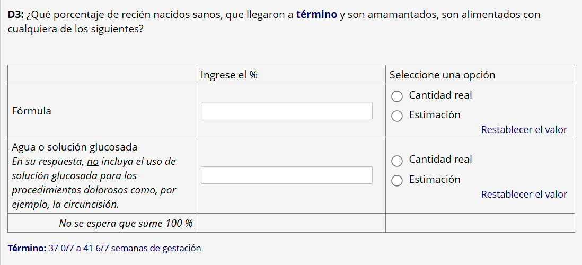Click the empty percentage cell in the last row

pos(291,223)
